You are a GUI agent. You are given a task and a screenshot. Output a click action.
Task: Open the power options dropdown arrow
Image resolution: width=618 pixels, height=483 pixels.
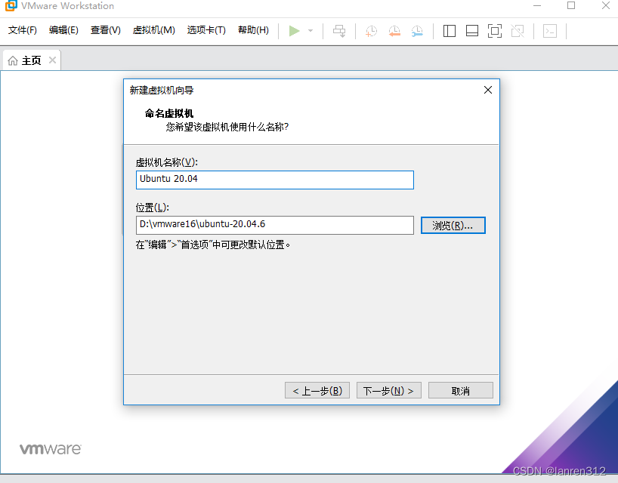pyautogui.click(x=311, y=31)
